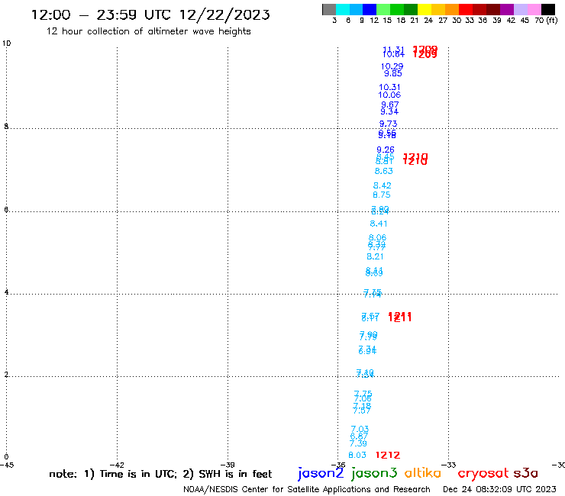Select the light green legend swatch

[x=383, y=9]
